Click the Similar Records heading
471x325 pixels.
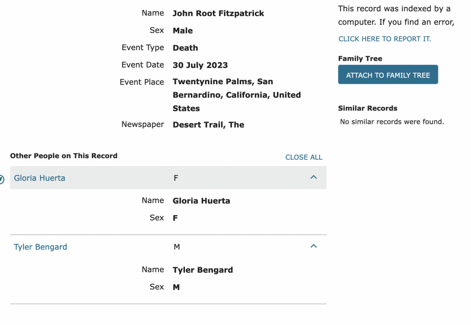(x=368, y=108)
